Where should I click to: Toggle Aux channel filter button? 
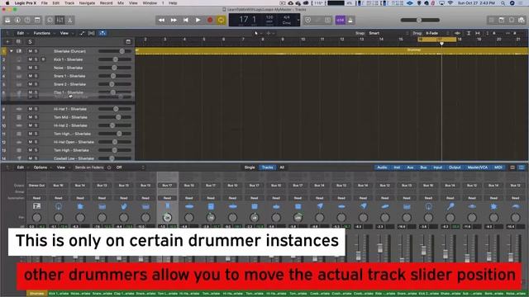coord(410,167)
